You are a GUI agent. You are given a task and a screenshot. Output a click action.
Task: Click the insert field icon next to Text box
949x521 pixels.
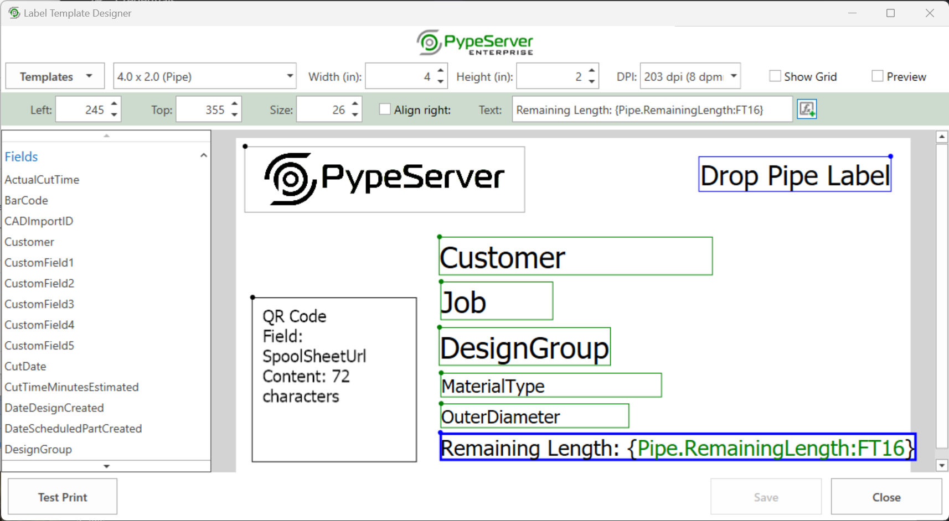tap(807, 109)
